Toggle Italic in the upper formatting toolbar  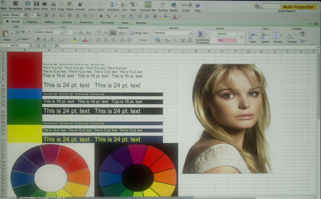click(54, 15)
